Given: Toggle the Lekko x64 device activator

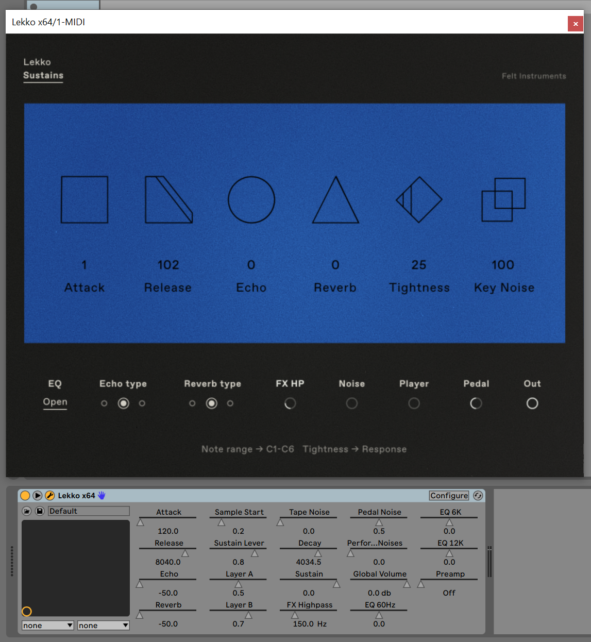Looking at the screenshot, I should (x=25, y=496).
